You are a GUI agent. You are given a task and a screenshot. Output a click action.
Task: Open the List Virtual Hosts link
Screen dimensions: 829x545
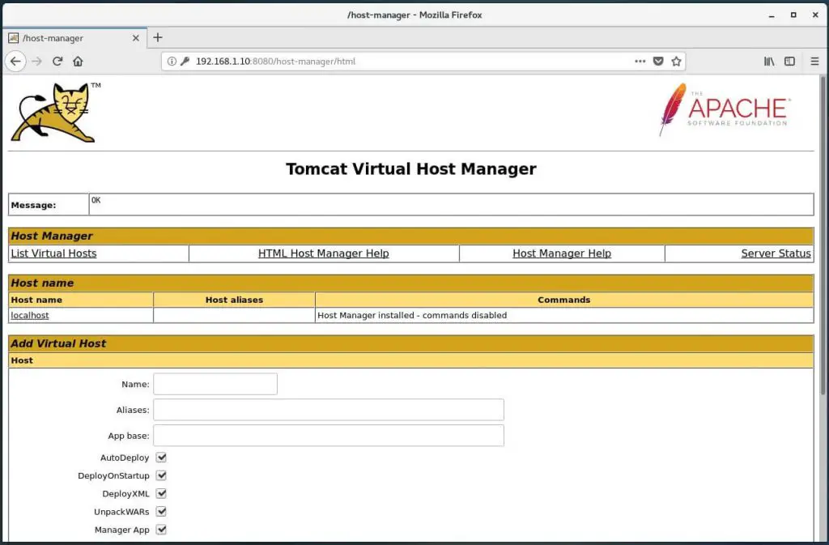point(54,253)
